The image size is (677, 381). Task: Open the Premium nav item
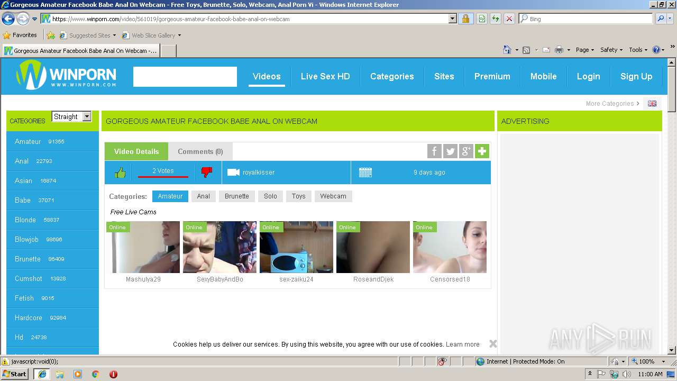(x=492, y=76)
